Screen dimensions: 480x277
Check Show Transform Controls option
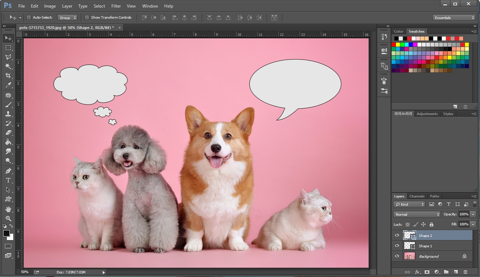point(87,18)
